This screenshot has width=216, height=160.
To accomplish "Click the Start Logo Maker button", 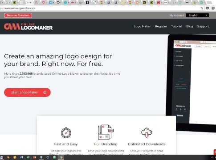I will 27,92.
